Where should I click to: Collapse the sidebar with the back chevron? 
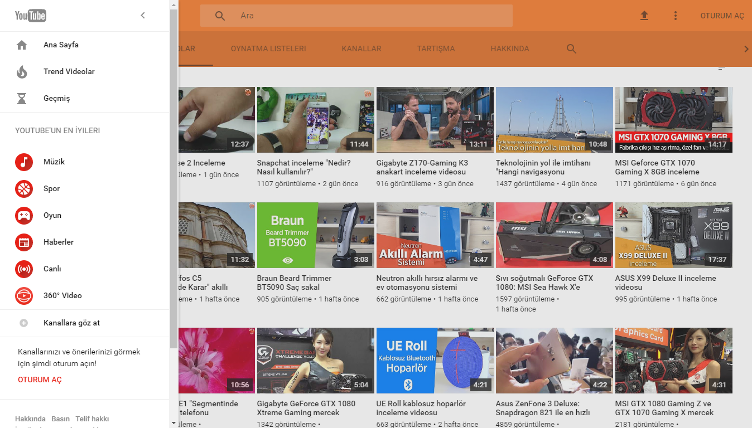pyautogui.click(x=143, y=16)
